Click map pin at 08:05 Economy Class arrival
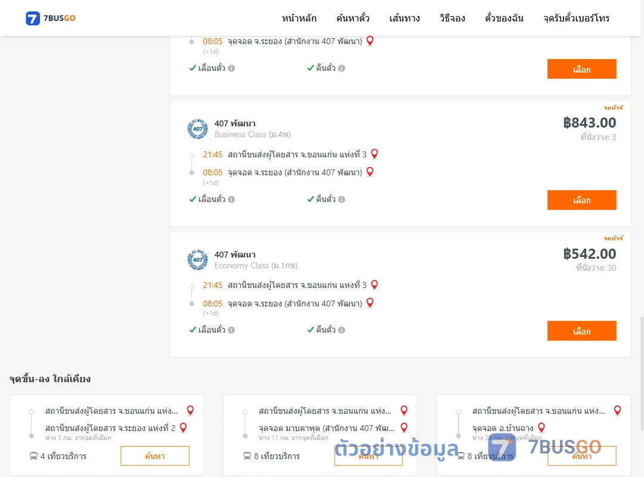This screenshot has width=644, height=477. (x=370, y=303)
